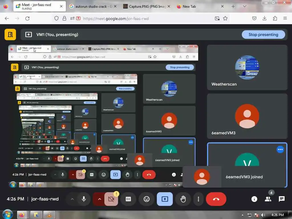Image resolution: width=292 pixels, height=219 pixels.
Task: Click the network tray icon
Action: pos(249,215)
